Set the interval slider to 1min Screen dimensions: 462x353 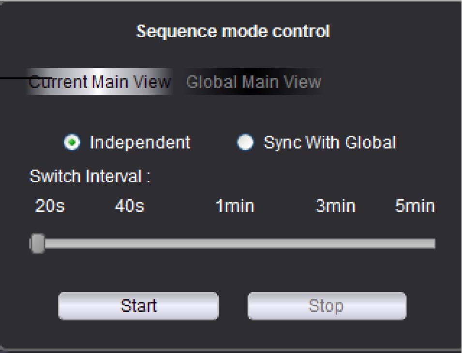coord(235,244)
